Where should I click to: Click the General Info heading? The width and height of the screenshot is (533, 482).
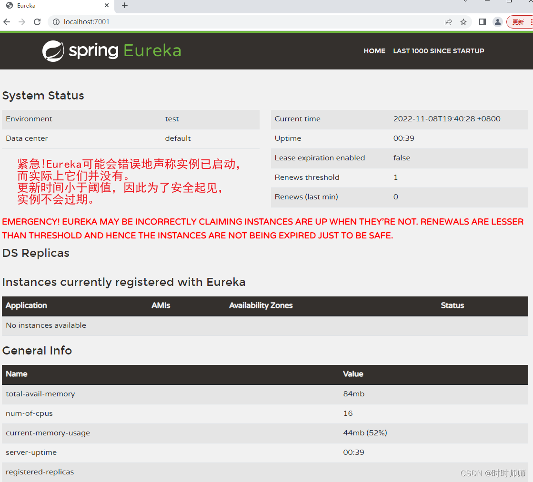click(37, 351)
